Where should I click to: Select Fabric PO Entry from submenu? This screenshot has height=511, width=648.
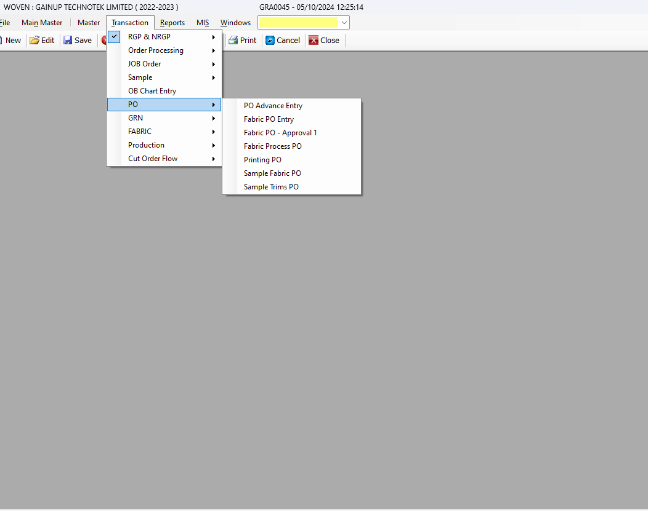point(269,119)
